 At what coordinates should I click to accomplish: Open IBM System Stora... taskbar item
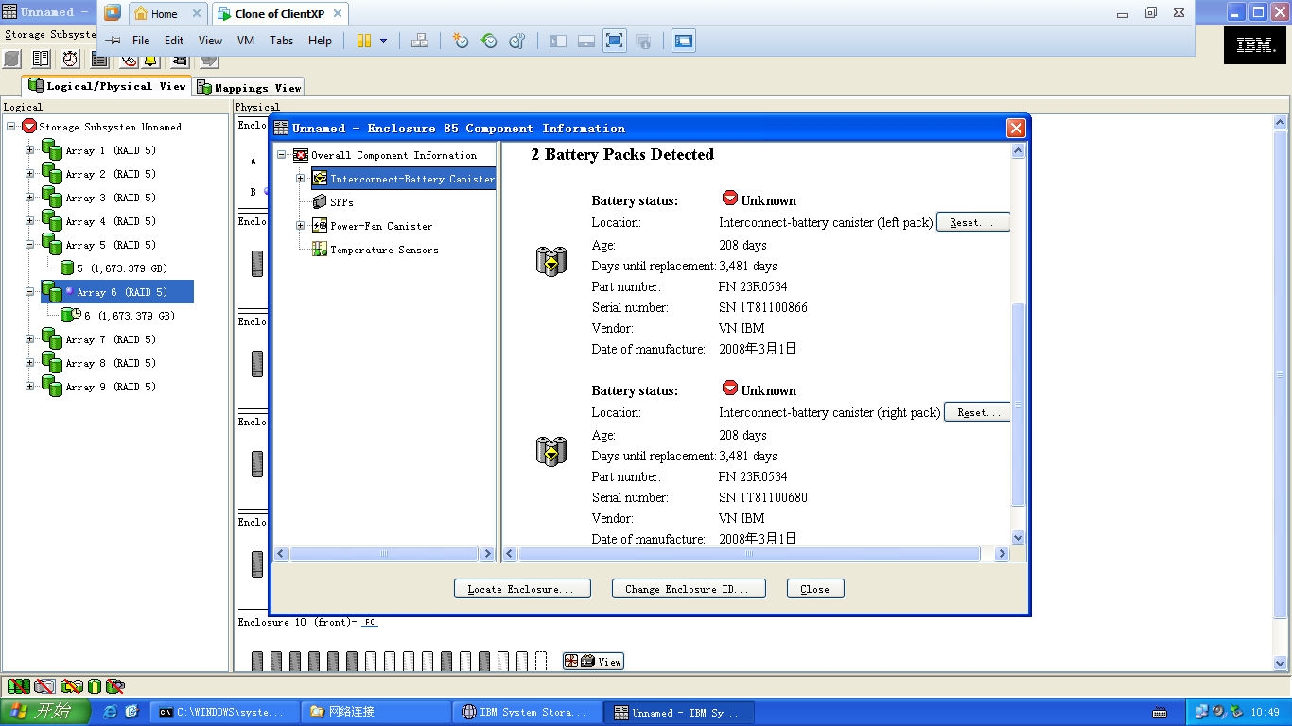click(x=527, y=712)
